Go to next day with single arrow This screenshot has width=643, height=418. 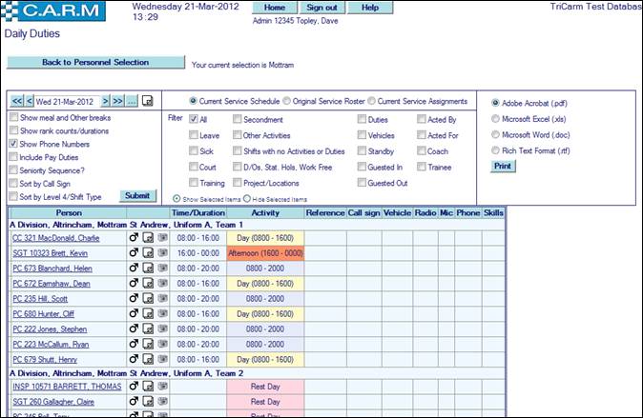point(105,101)
